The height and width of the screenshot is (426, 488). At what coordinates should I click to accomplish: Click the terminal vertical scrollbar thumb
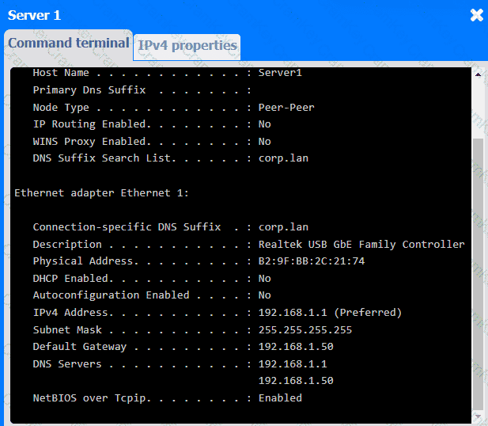tap(478, 269)
